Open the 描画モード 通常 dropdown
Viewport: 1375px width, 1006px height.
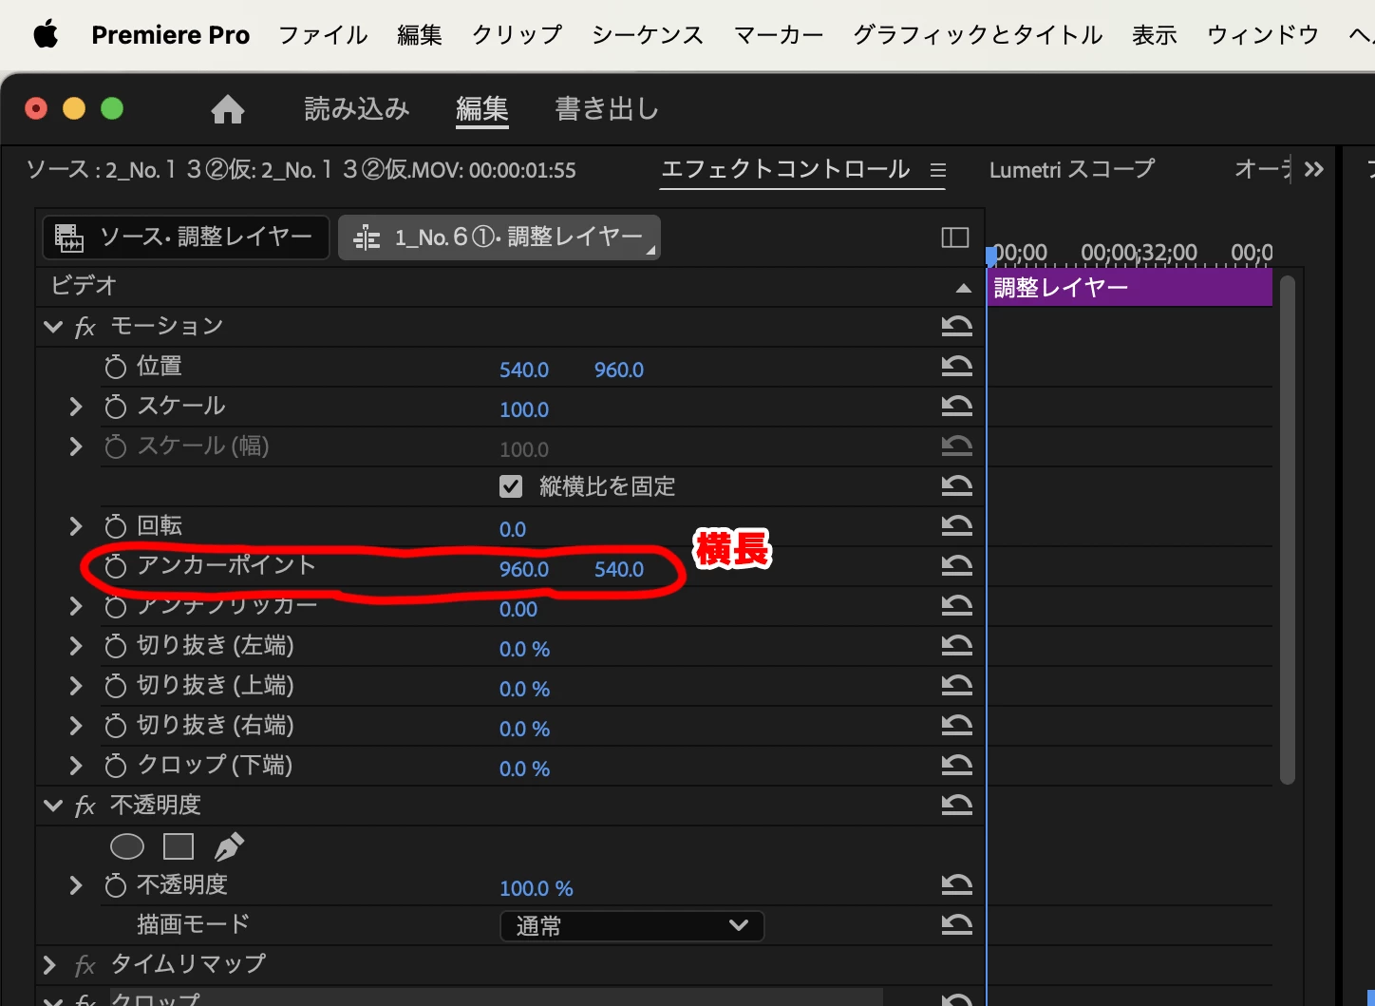[632, 925]
